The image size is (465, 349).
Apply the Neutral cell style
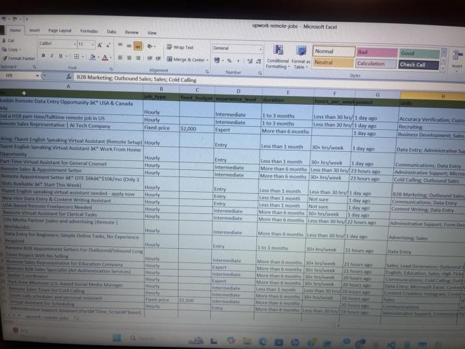pyautogui.click(x=333, y=62)
